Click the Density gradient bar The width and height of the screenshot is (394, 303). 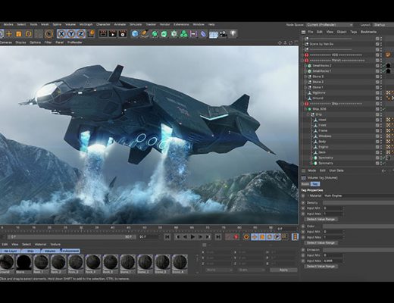[358, 203]
